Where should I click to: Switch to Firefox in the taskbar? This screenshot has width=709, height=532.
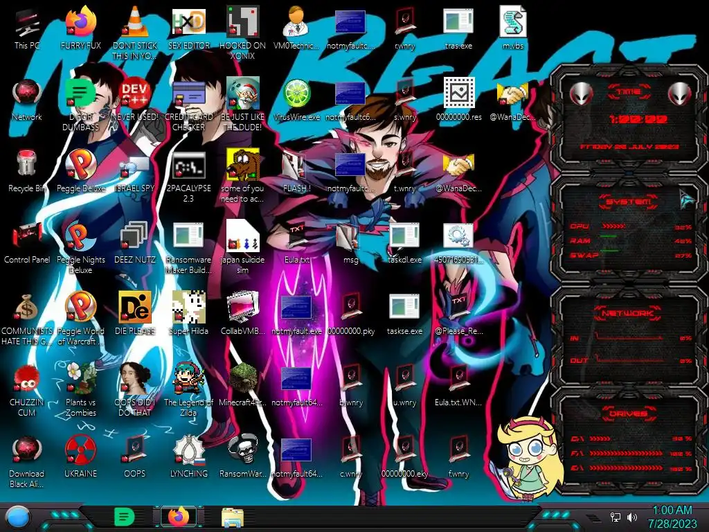(179, 517)
